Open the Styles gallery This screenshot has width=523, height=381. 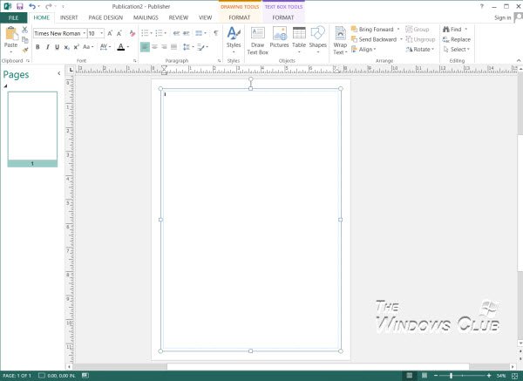click(x=234, y=38)
